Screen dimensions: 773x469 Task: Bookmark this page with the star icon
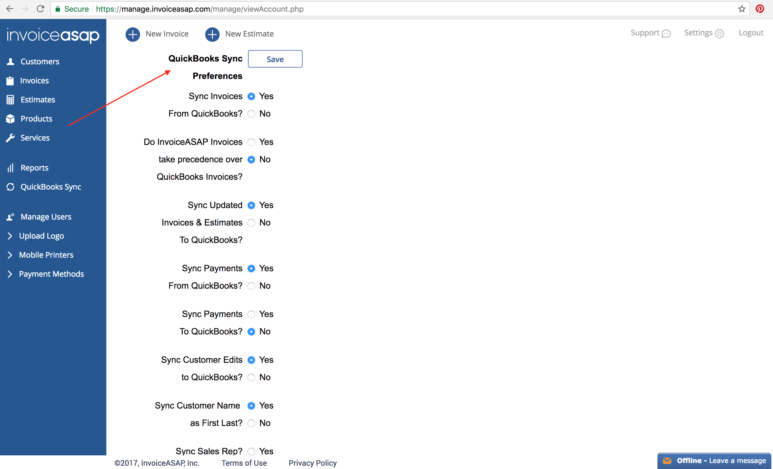pos(742,9)
